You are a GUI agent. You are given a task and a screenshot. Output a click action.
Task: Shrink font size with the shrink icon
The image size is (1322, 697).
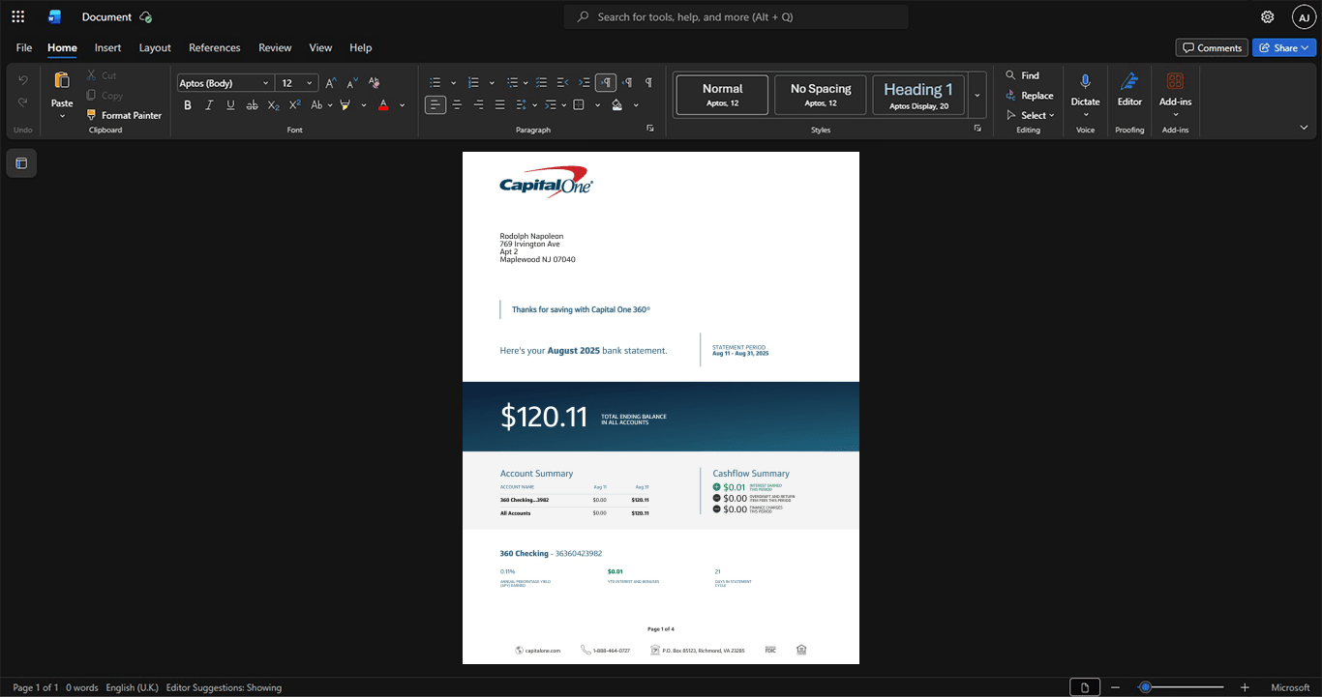[352, 83]
